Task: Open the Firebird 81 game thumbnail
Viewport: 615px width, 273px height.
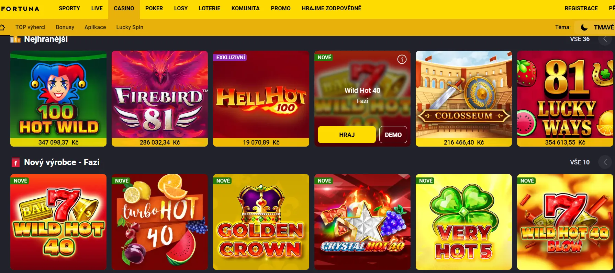Action: tap(160, 99)
